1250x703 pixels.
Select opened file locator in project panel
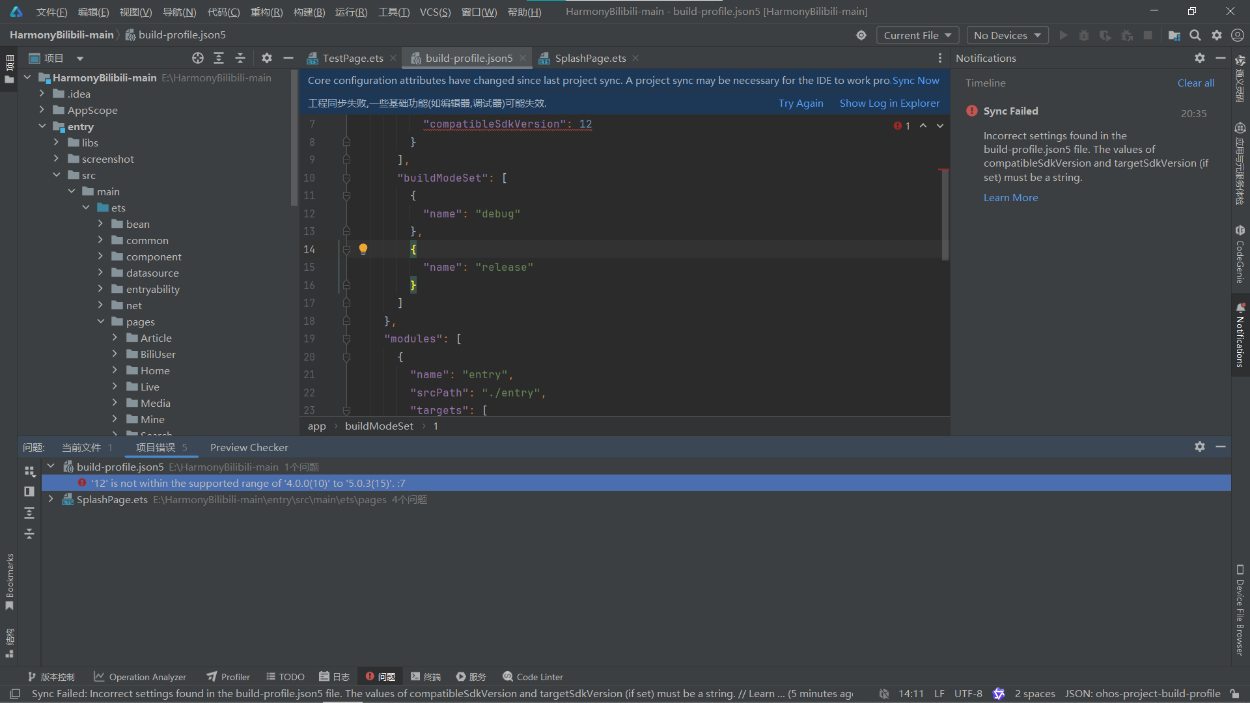coord(198,58)
